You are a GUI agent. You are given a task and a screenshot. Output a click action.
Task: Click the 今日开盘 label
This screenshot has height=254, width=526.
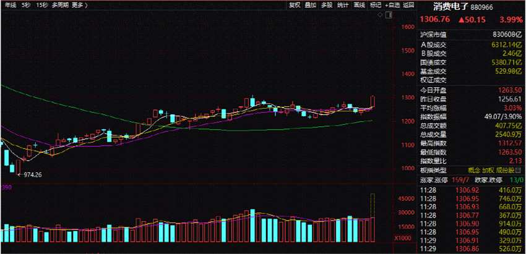coord(434,90)
